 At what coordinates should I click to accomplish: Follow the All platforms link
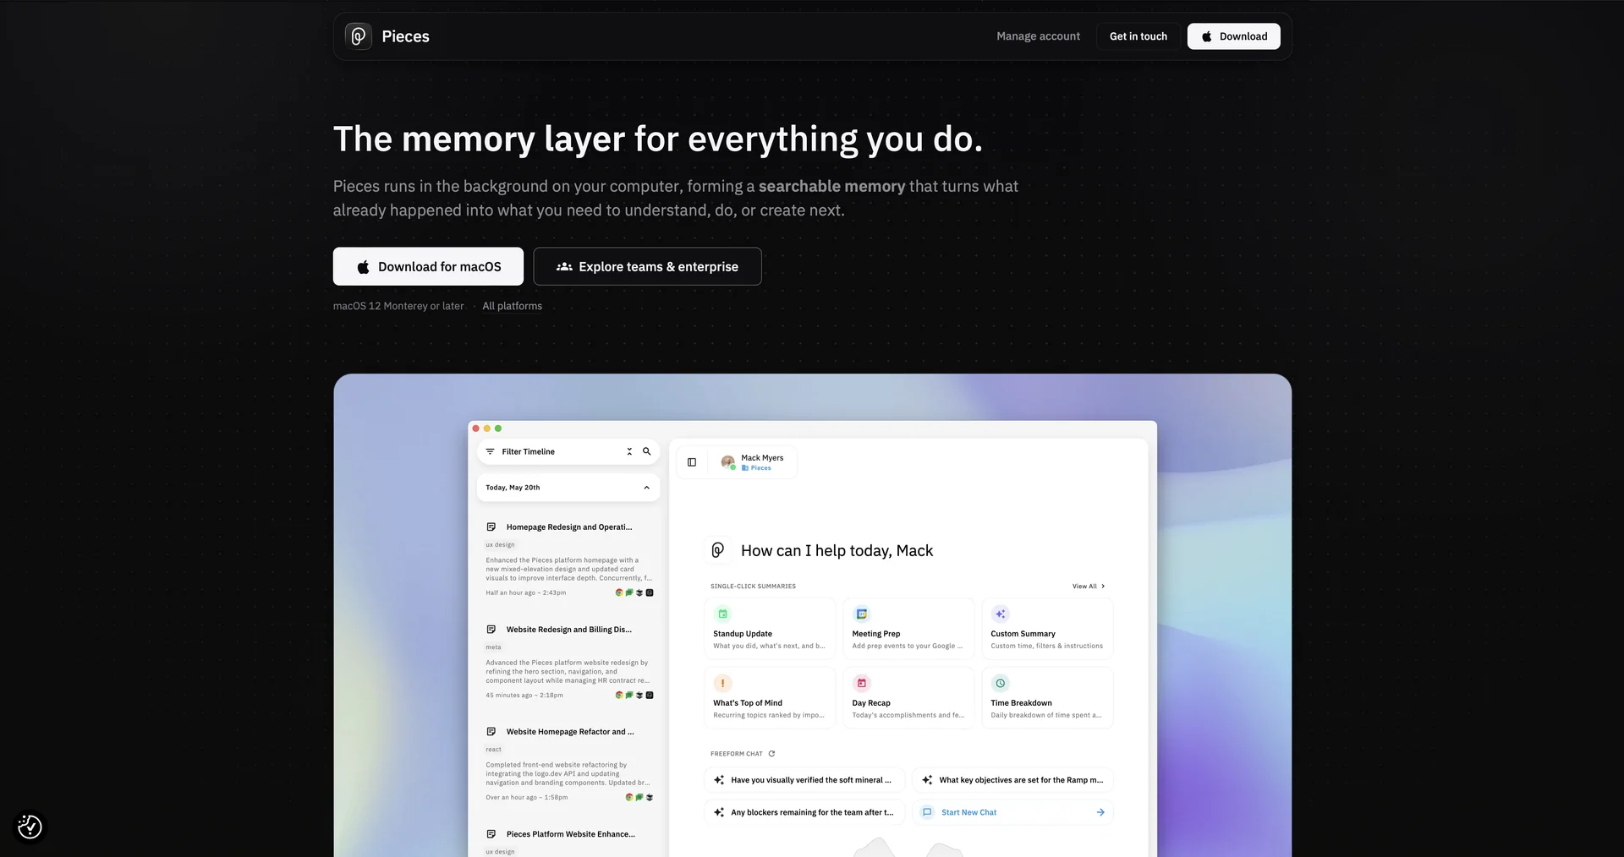tap(513, 306)
